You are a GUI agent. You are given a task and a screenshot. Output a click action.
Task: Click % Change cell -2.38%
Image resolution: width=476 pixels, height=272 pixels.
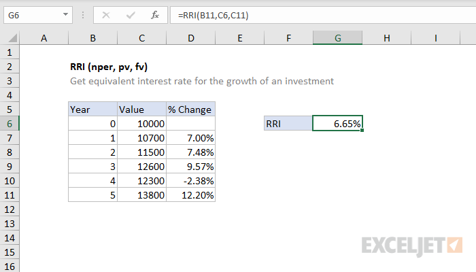tap(190, 181)
